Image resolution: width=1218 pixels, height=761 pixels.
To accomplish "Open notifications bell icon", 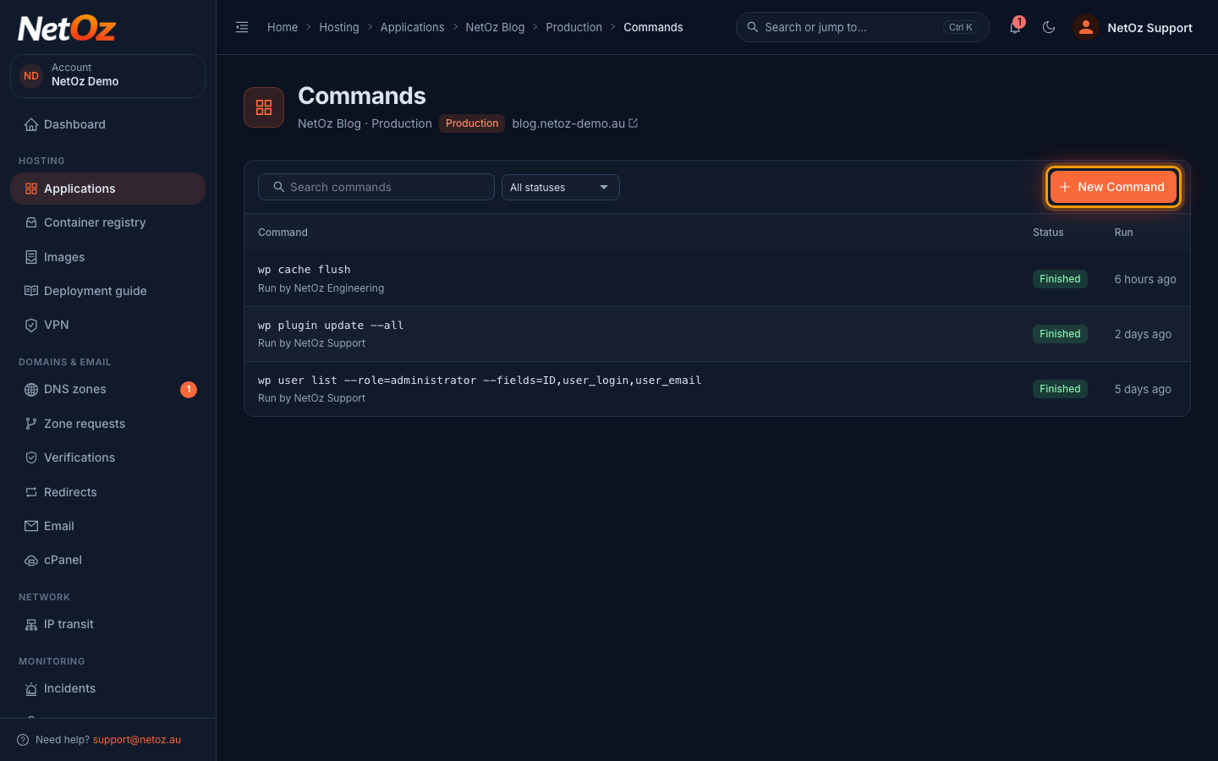I will (1015, 27).
